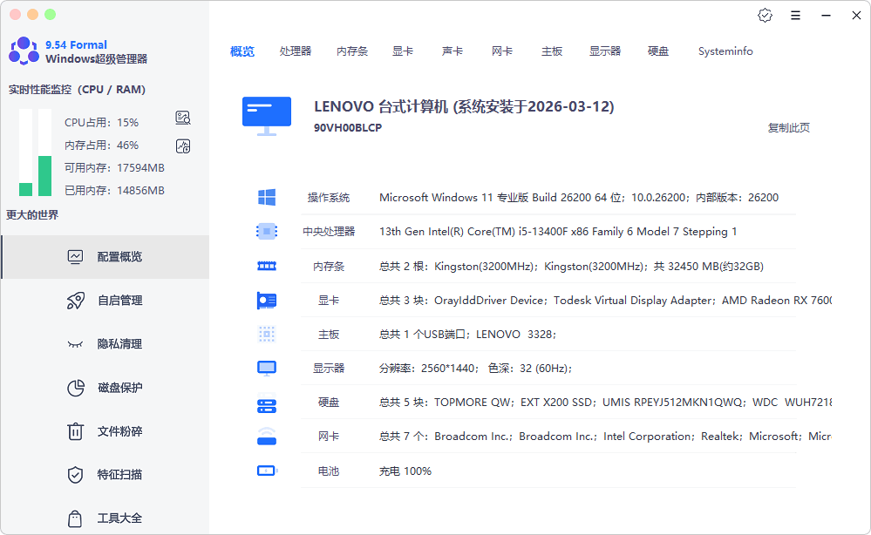Open 自启管理 in the sidebar

pos(105,301)
